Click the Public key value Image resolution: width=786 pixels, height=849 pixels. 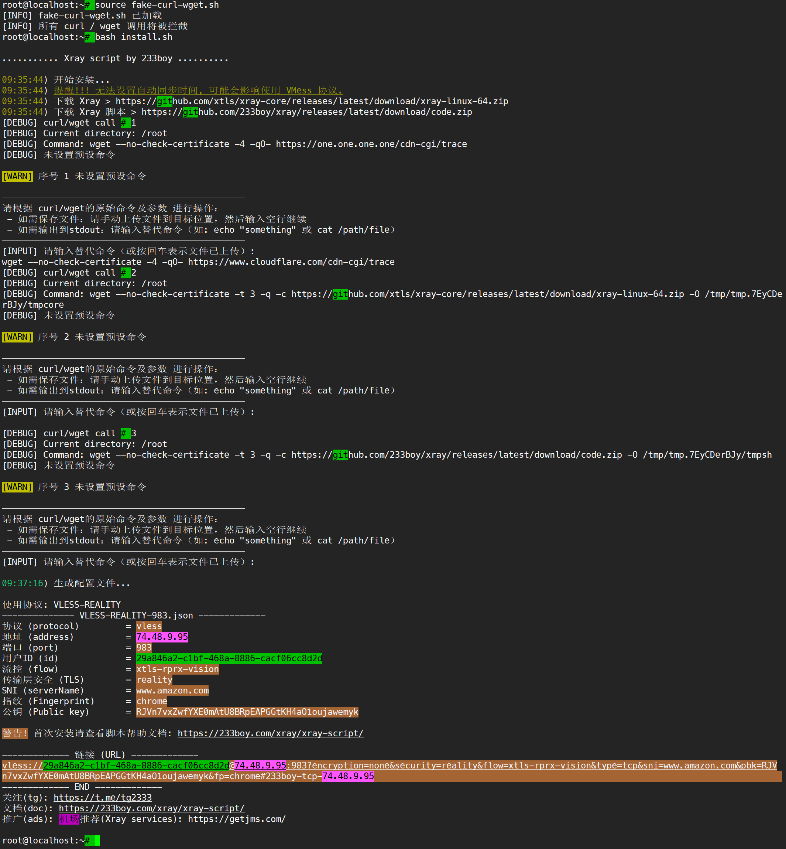tap(247, 712)
